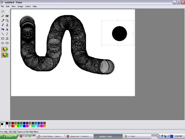Open the Colors menu
This screenshot has width=185, height=139.
[x=28, y=6]
